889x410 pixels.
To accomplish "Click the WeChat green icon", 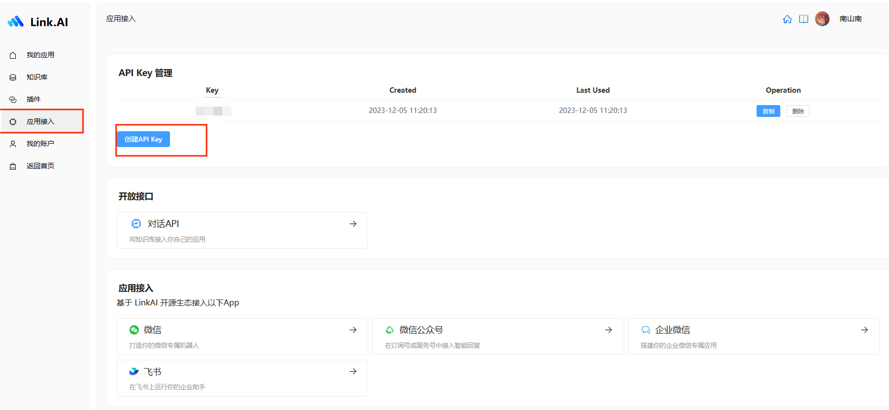I will click(x=134, y=330).
